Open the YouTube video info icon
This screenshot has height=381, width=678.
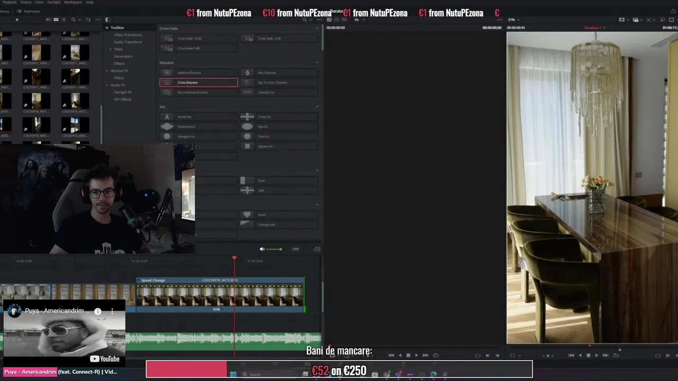point(97,311)
